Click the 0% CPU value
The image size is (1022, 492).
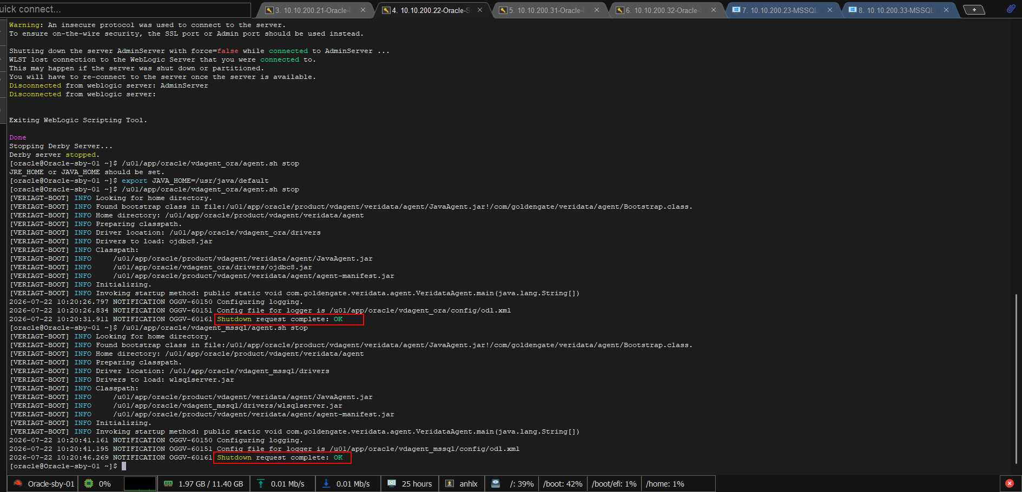(x=105, y=484)
